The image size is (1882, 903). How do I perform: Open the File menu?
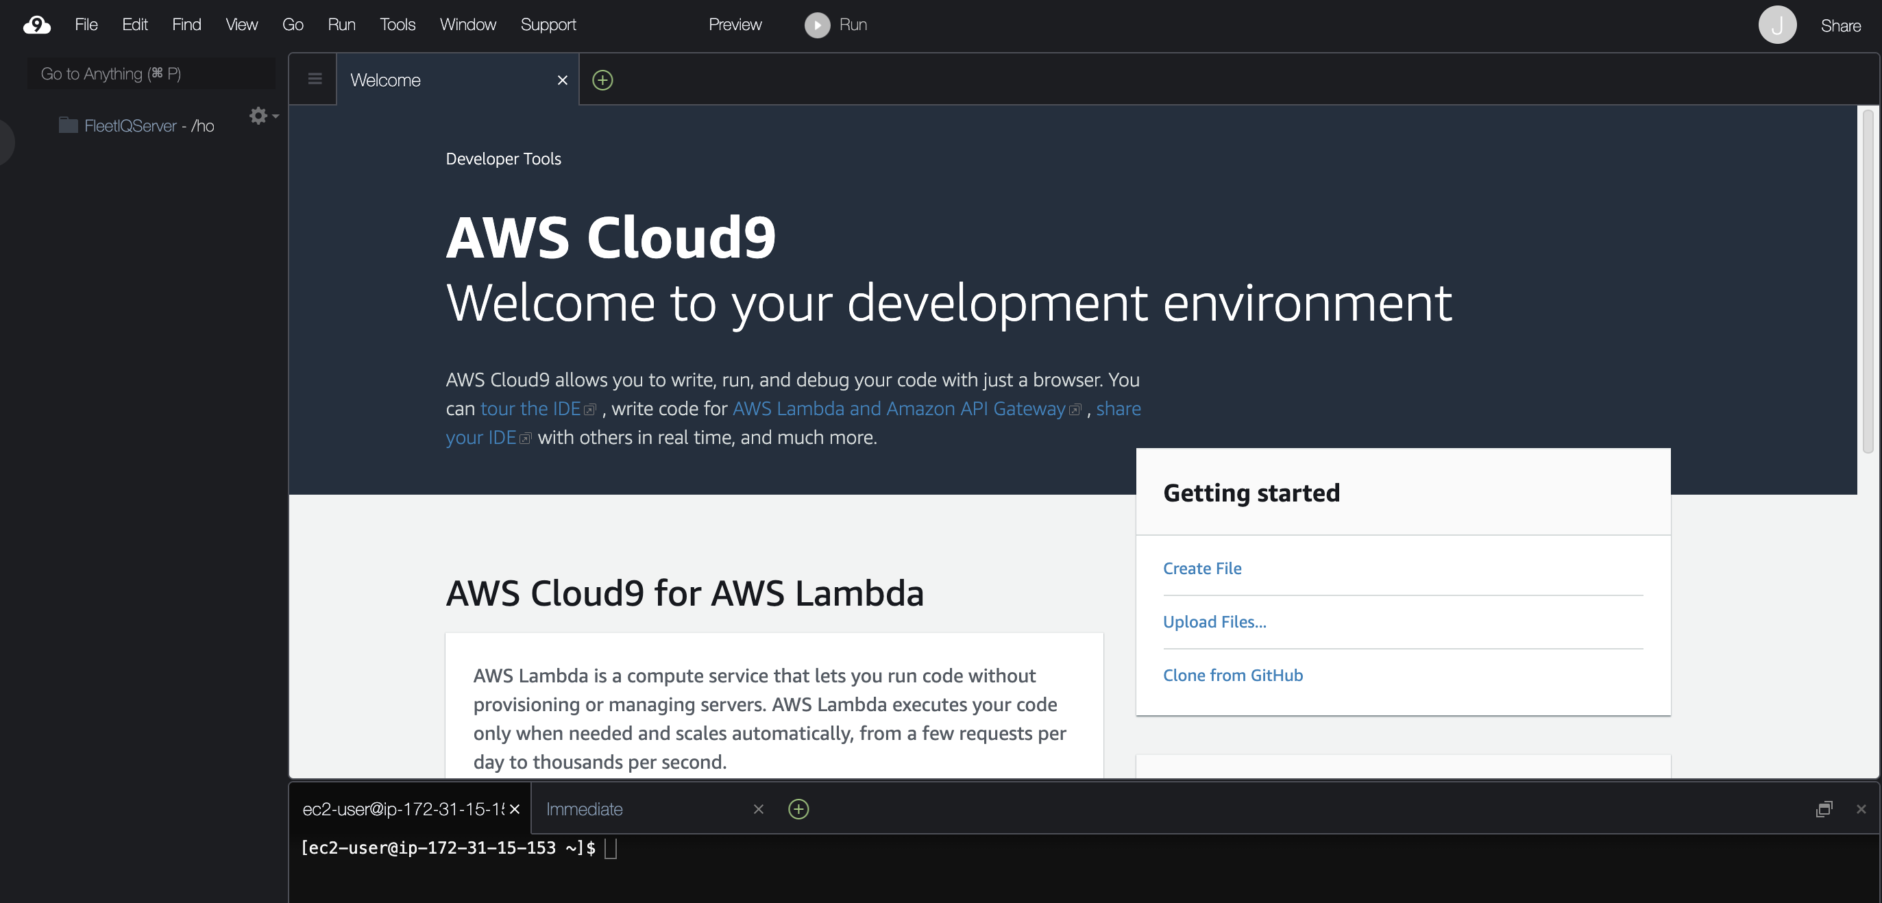coord(86,25)
